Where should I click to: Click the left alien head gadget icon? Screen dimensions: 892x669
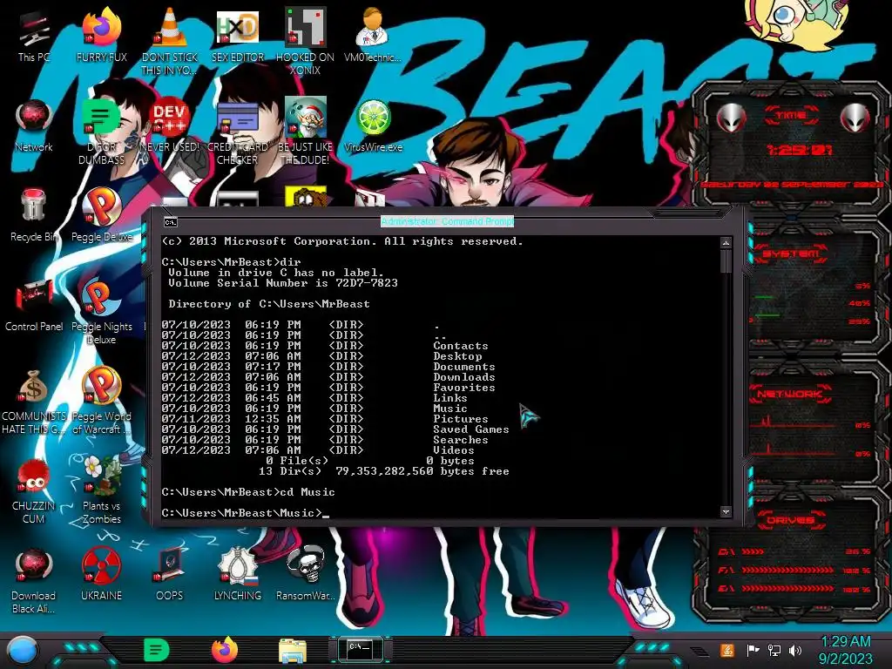731,117
